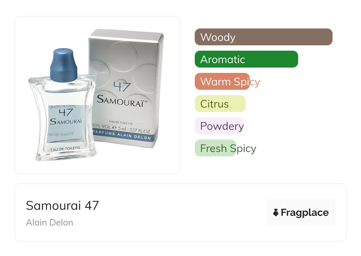Image resolution: width=361 pixels, height=256 pixels.
Task: Choose the Warm Spicy accord bar
Action: click(x=222, y=81)
